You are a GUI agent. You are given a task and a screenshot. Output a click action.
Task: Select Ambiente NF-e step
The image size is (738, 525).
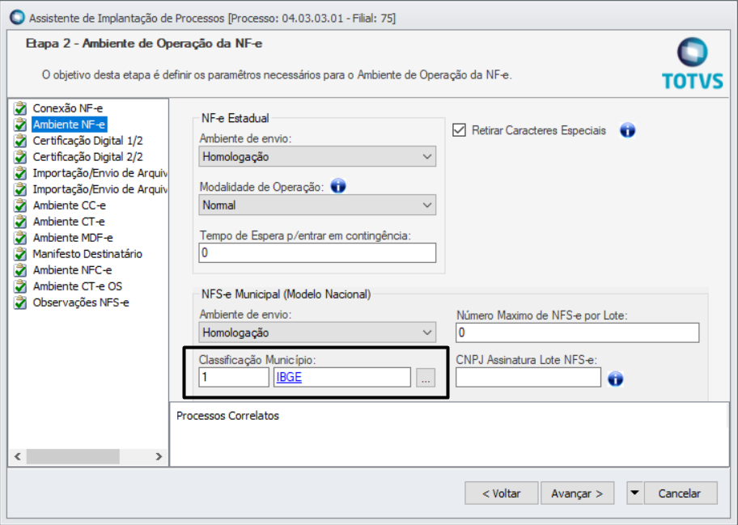(x=70, y=125)
